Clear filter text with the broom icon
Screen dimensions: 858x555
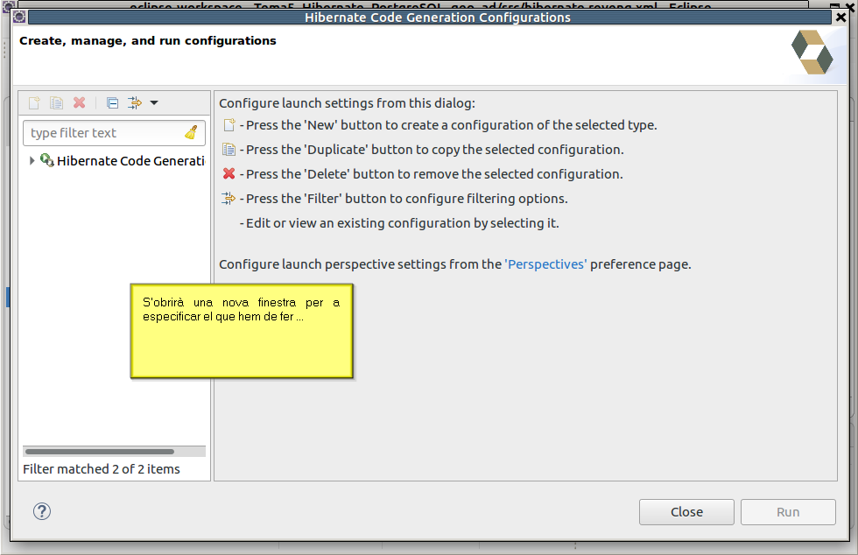[191, 132]
